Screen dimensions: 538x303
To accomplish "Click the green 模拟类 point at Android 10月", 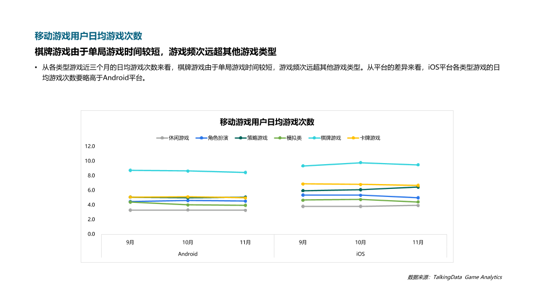I will tap(188, 205).
